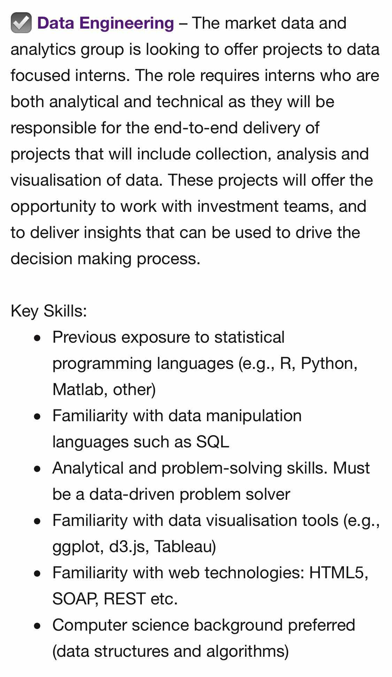Image resolution: width=392 pixels, height=677 pixels.
Task: Click the data visualisation tools bullet
Action: [215, 520]
